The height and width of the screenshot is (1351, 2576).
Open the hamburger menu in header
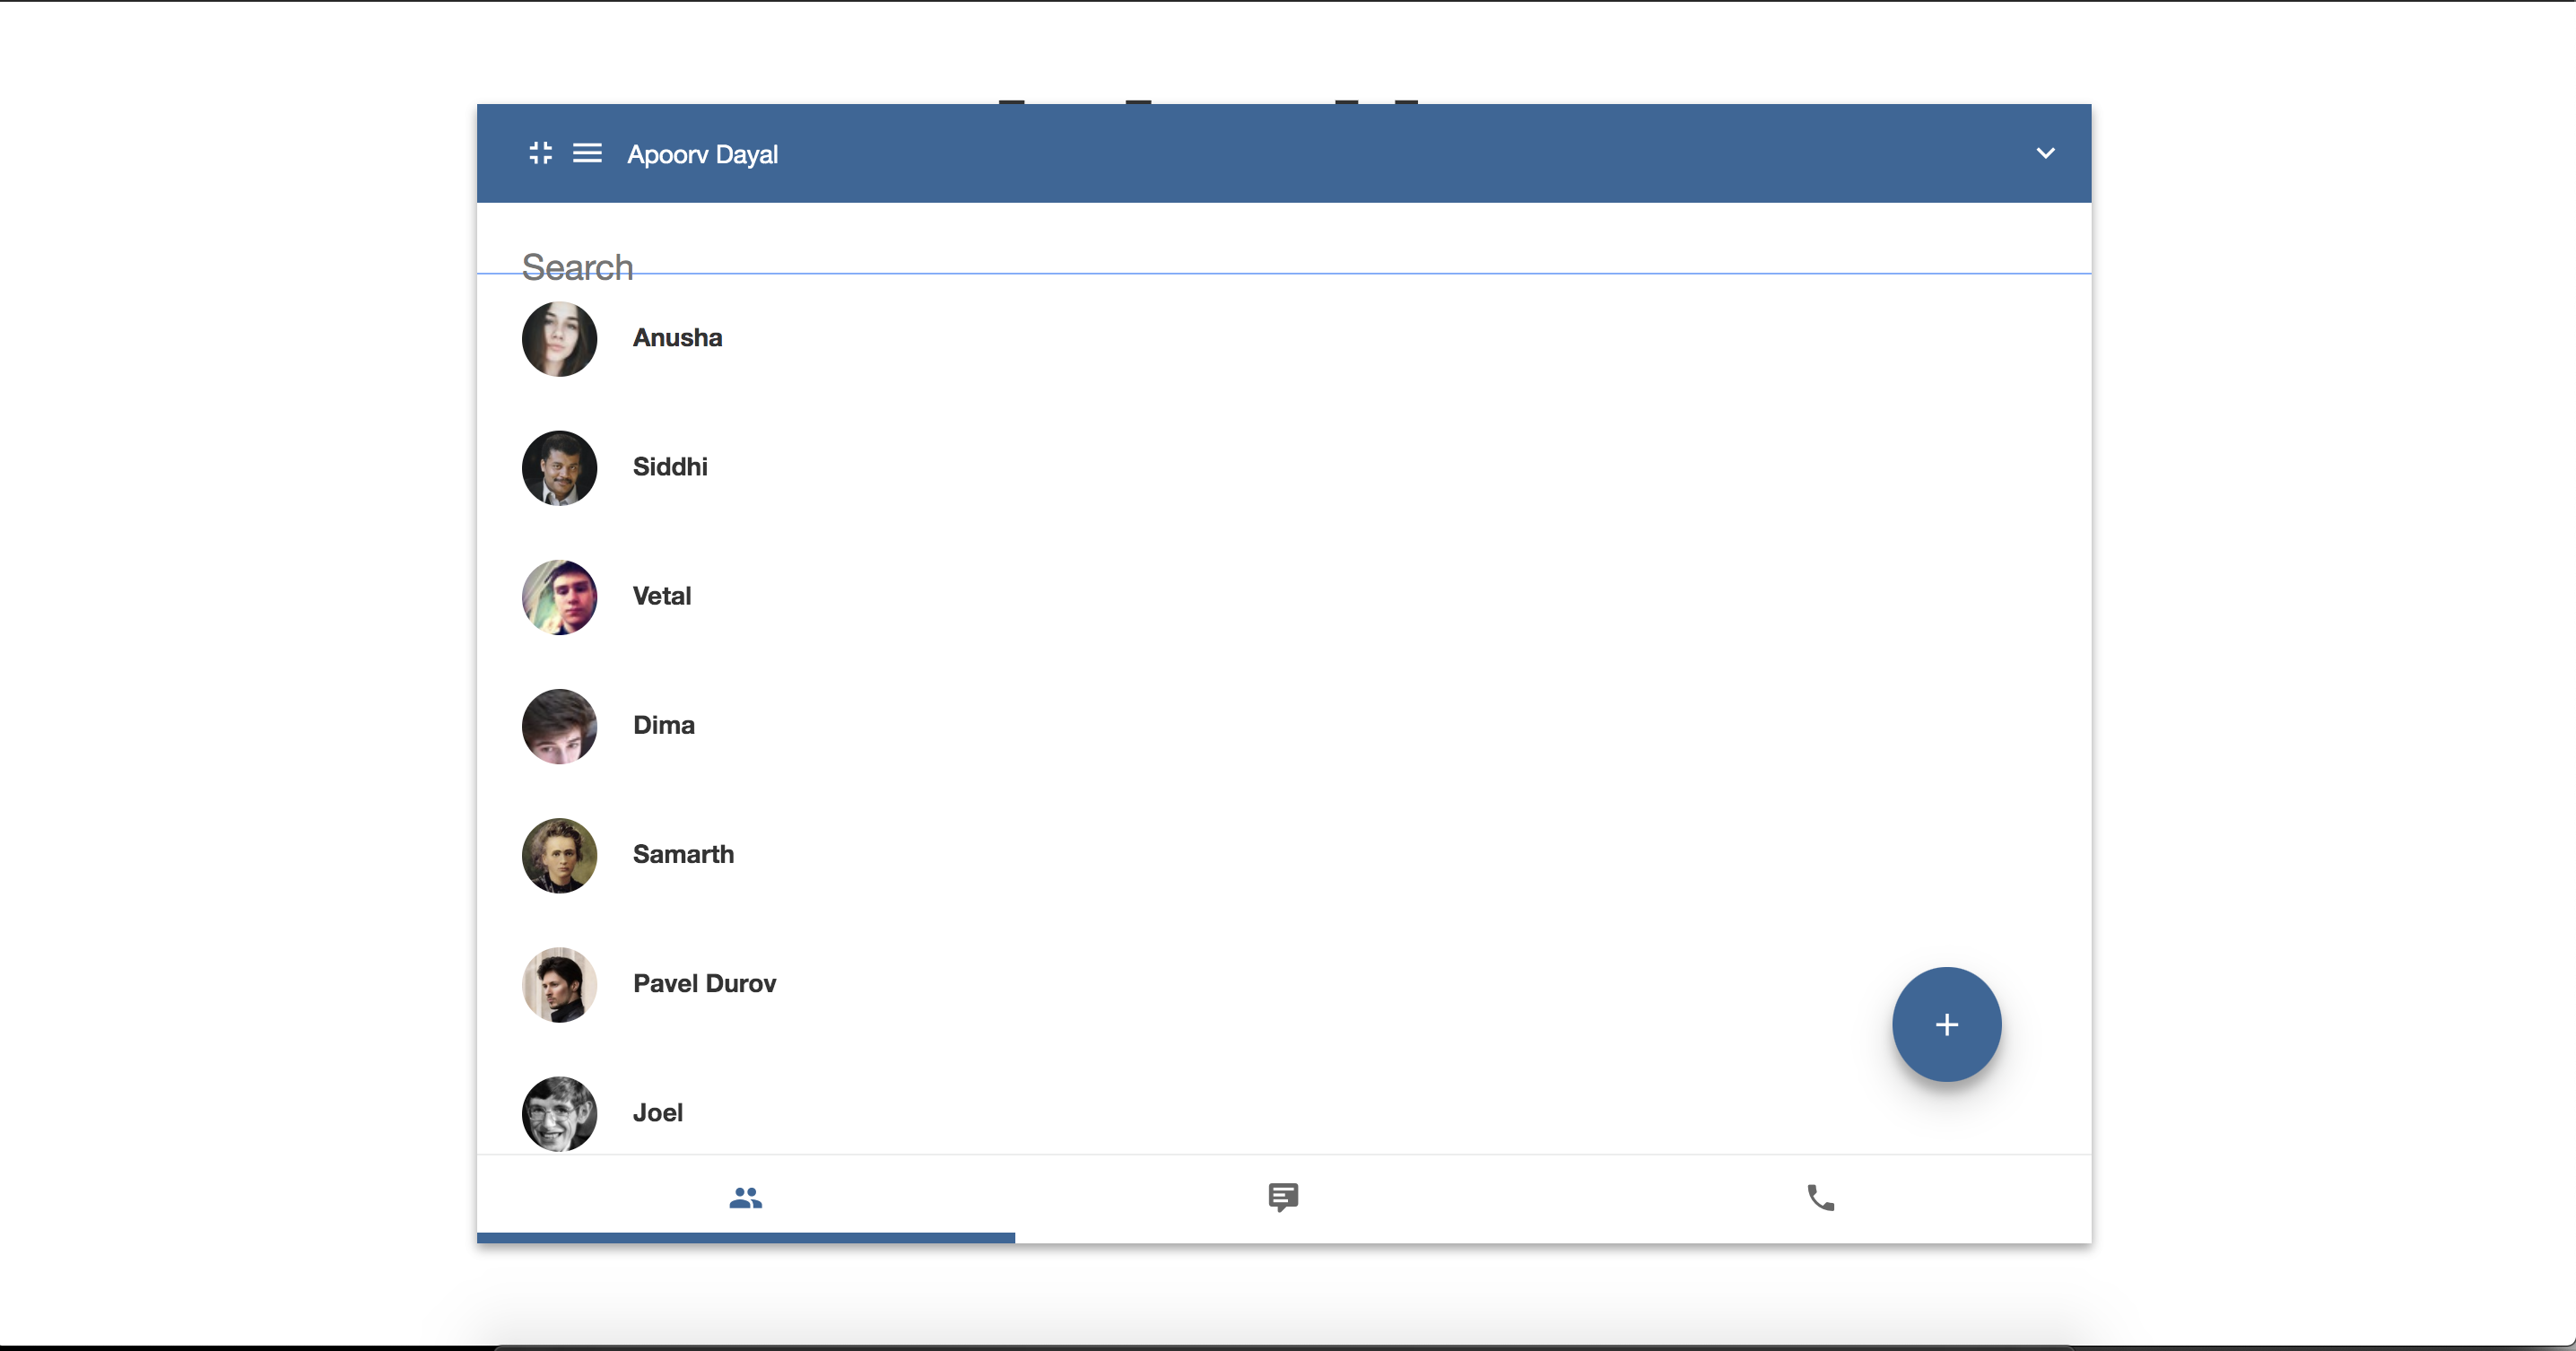click(x=587, y=153)
